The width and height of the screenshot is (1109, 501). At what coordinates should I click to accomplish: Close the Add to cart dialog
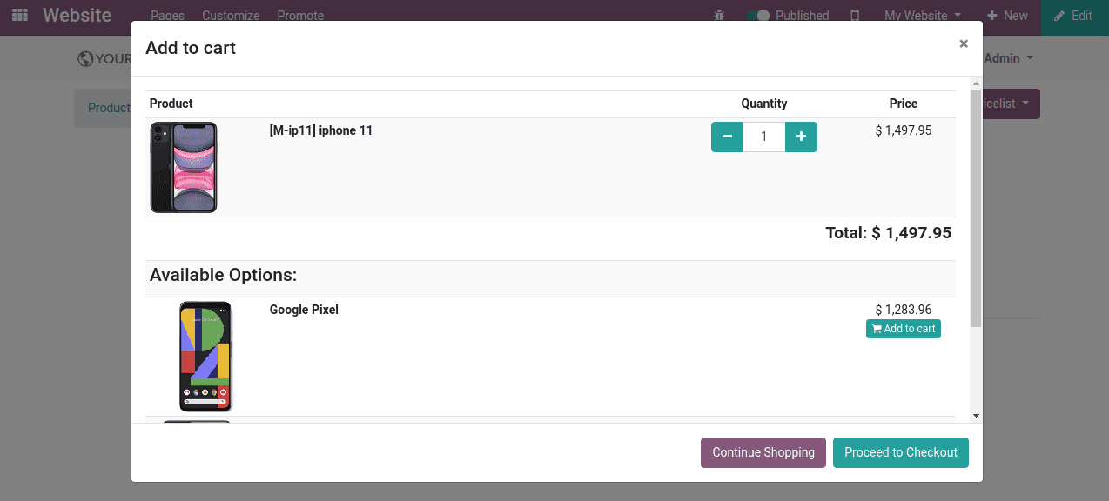click(964, 43)
